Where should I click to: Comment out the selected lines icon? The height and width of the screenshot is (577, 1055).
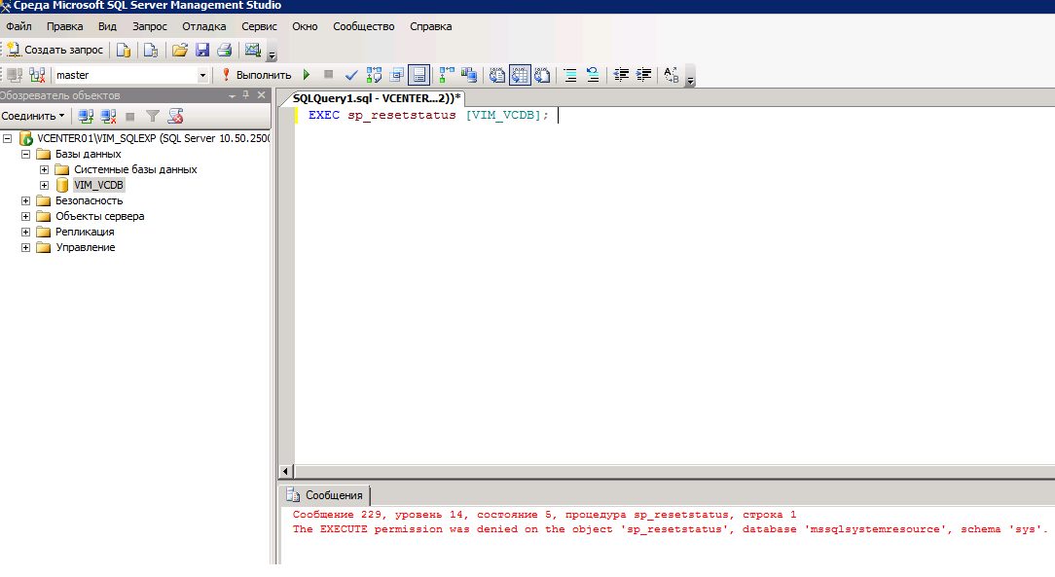pyautogui.click(x=570, y=75)
